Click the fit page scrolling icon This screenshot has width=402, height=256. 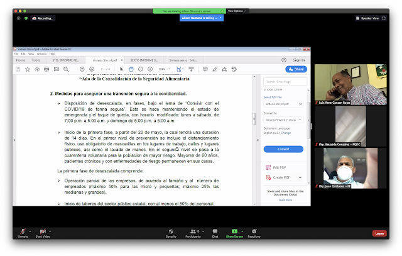coord(179,69)
